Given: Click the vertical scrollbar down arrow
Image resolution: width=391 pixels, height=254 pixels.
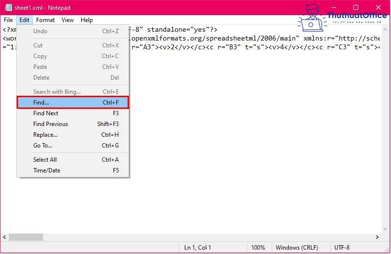Looking at the screenshot, I should pyautogui.click(x=385, y=229).
